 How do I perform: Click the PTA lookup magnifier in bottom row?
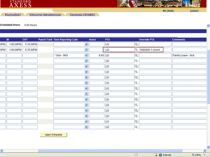(136, 127)
